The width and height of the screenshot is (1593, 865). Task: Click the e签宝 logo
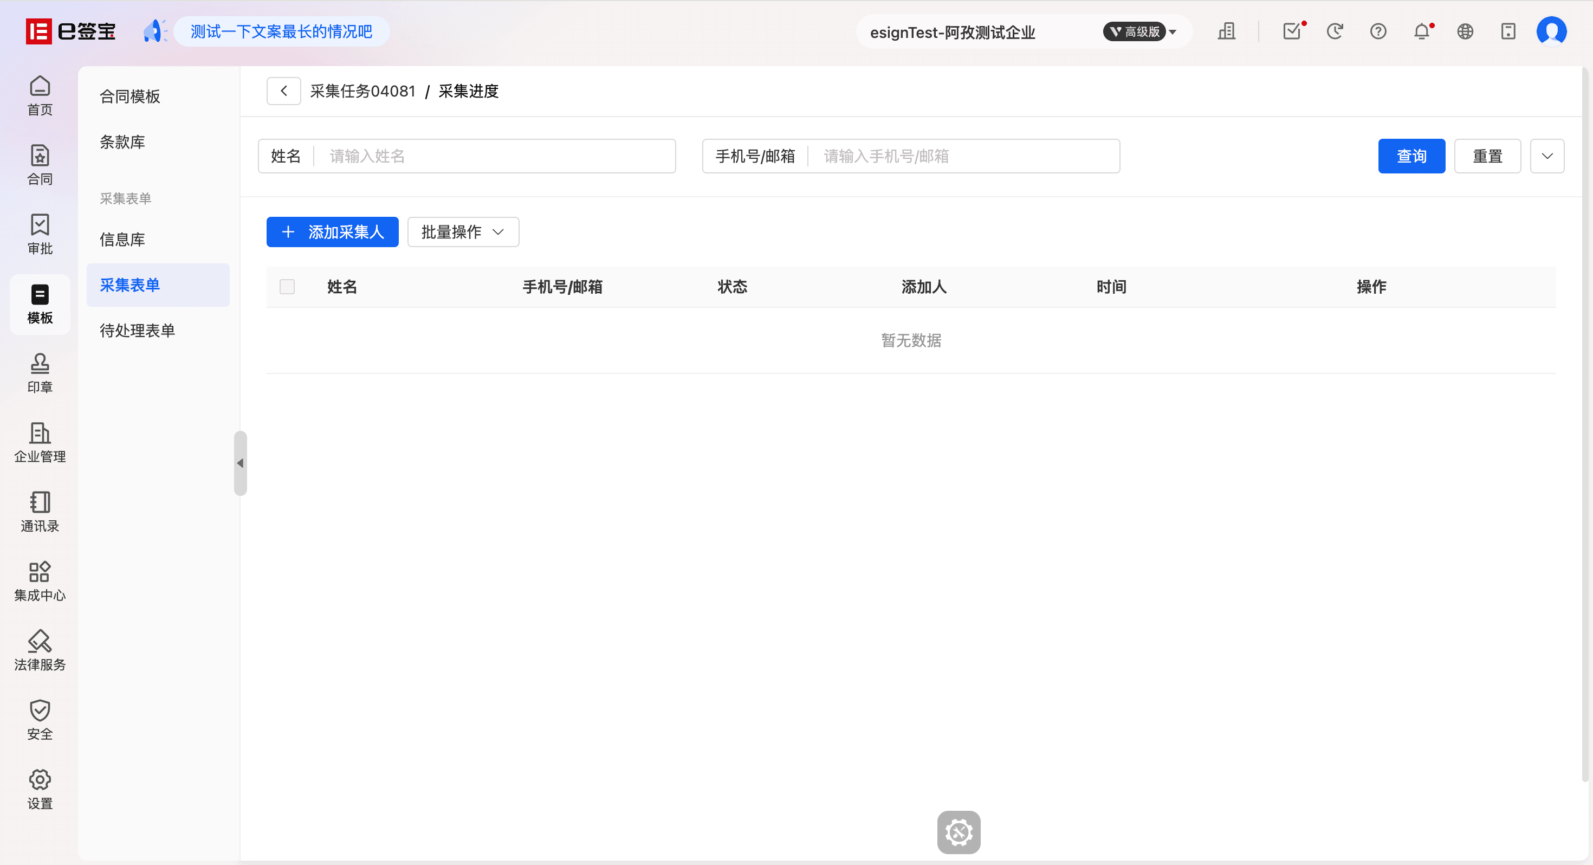click(70, 31)
